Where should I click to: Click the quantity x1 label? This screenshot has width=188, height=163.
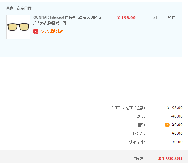tap(155, 18)
